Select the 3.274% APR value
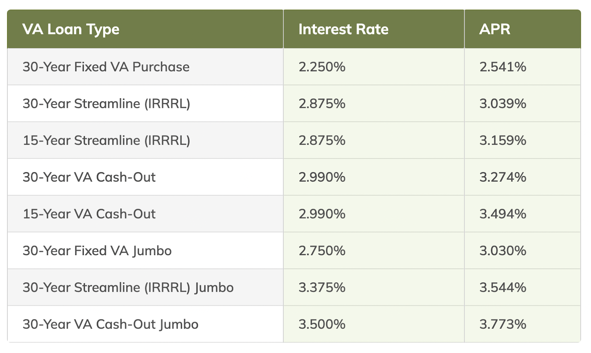The width and height of the screenshot is (591, 353). point(503,177)
